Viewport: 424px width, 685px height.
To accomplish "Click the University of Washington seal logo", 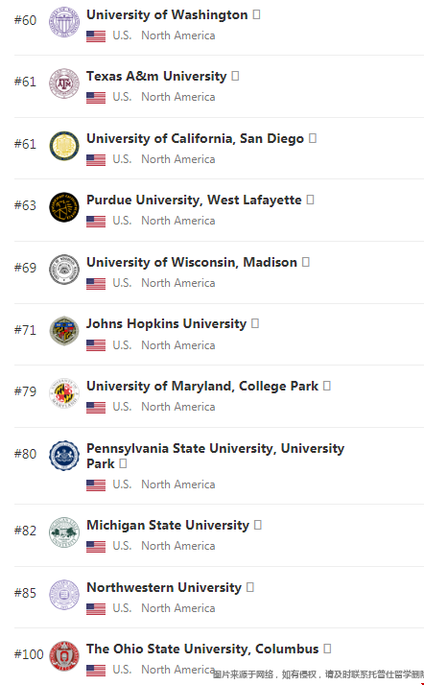I will (64, 22).
